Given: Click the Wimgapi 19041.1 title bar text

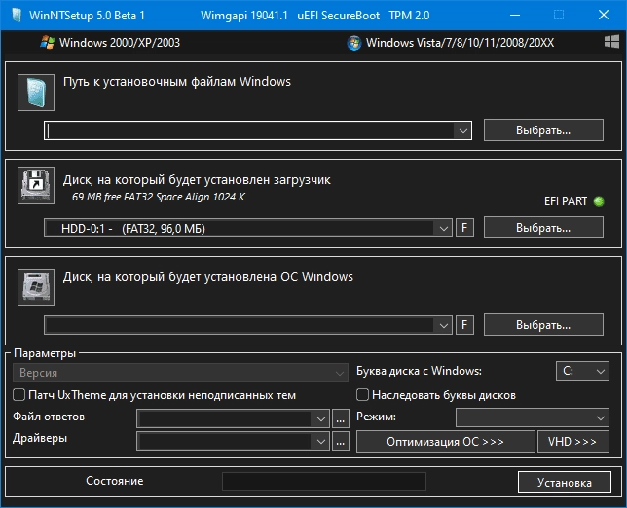Looking at the screenshot, I should 244,16.
